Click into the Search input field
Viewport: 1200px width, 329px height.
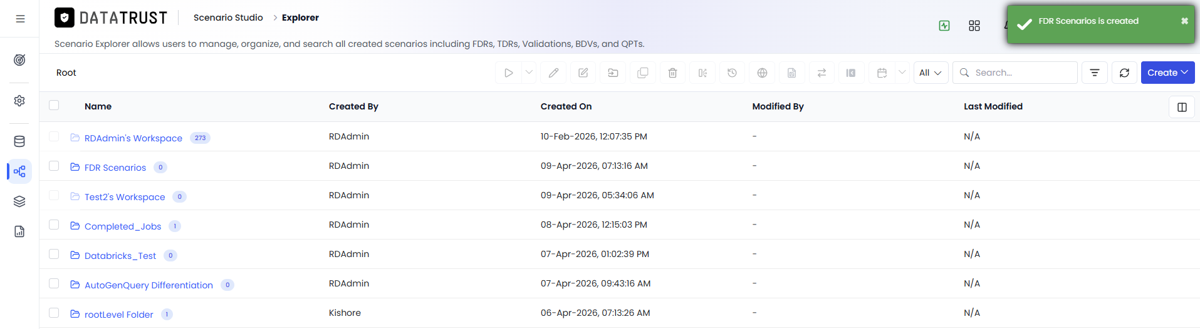[x=1015, y=73]
